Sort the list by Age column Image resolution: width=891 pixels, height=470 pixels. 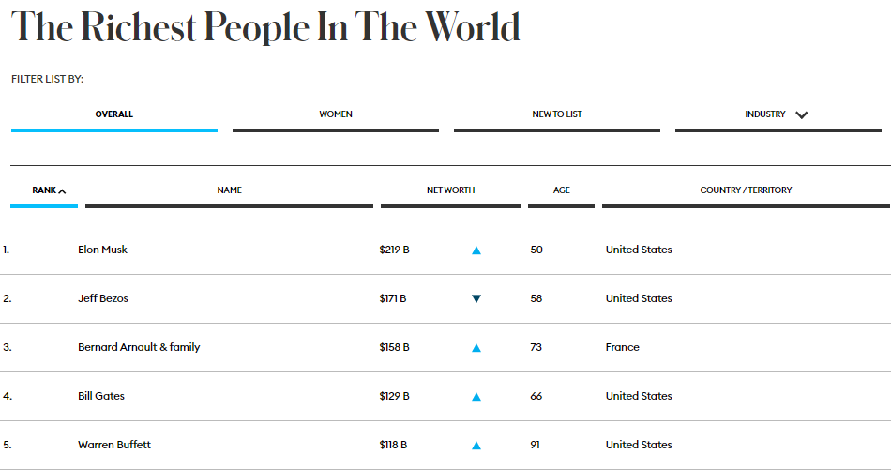pyautogui.click(x=562, y=190)
